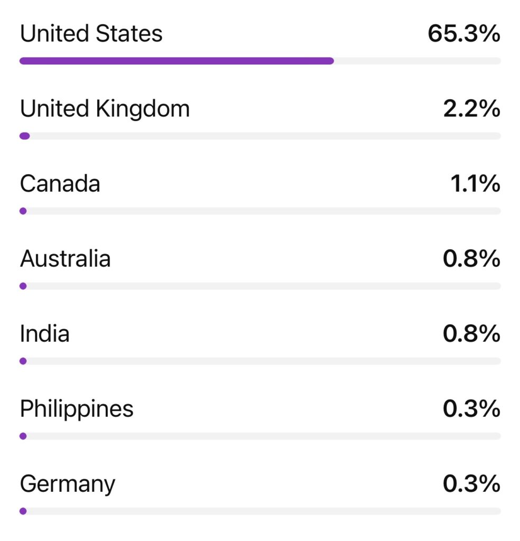Select the India country label
The height and width of the screenshot is (541, 520).
(44, 334)
